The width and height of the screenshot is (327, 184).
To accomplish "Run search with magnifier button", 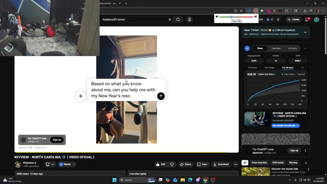I will 178,20.
